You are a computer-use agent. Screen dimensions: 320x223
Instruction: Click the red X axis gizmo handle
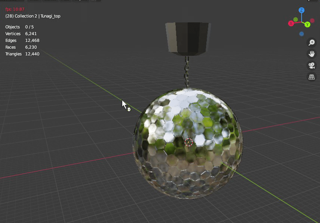click(x=291, y=23)
